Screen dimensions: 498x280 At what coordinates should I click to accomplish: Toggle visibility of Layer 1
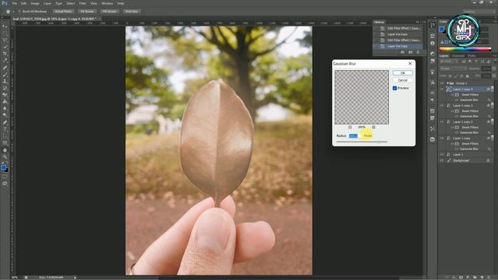(x=442, y=155)
